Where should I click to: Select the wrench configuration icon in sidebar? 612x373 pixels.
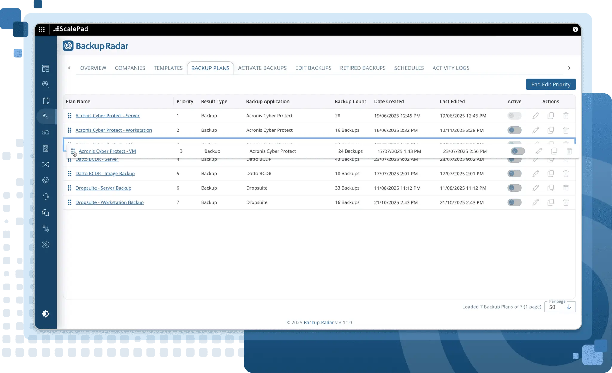coord(46,116)
